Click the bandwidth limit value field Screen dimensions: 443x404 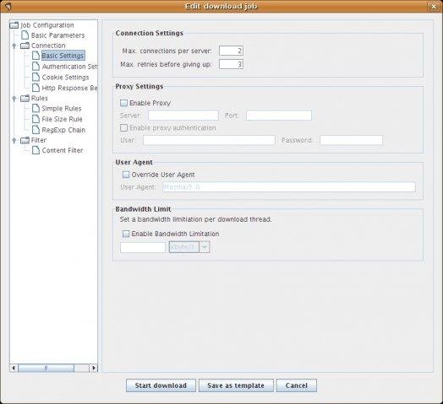click(x=143, y=247)
